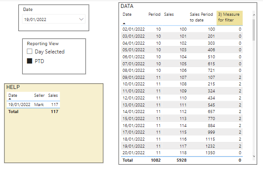
Task: Select the 20/01/2022 date cell
Action: (133, 153)
